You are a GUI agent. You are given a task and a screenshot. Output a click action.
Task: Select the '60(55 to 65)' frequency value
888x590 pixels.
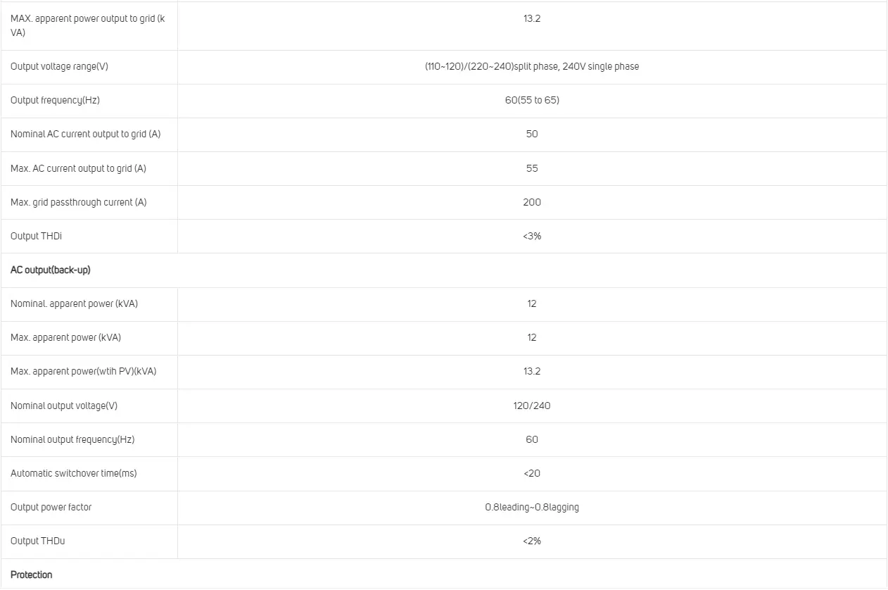[x=531, y=100]
